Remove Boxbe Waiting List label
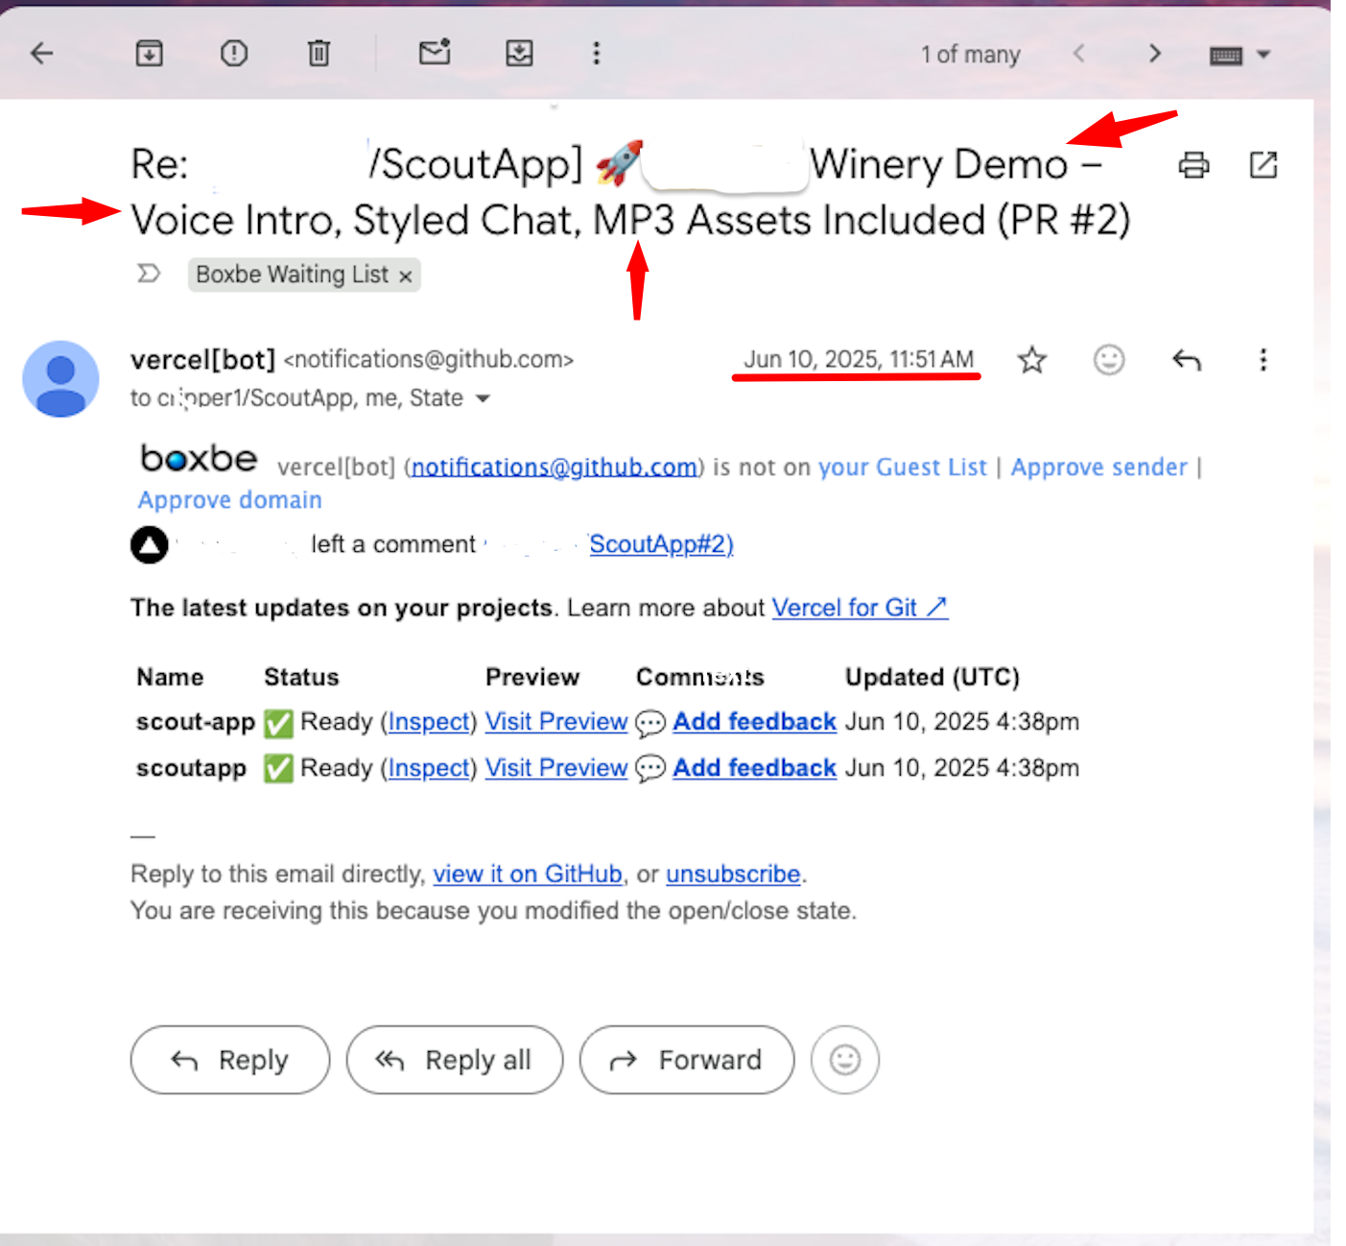The image size is (1346, 1246). pyautogui.click(x=406, y=276)
